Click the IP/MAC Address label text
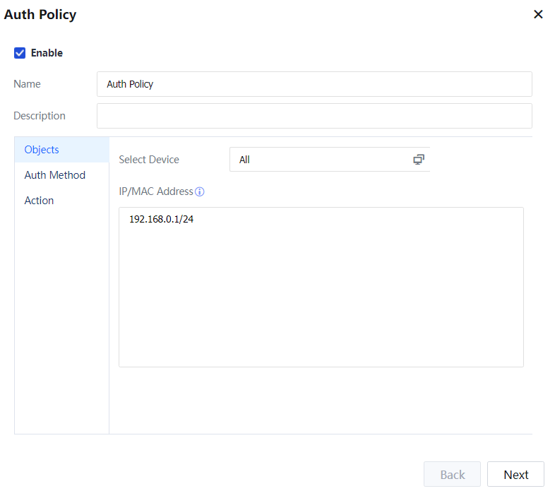The height and width of the screenshot is (491, 555). [x=156, y=191]
